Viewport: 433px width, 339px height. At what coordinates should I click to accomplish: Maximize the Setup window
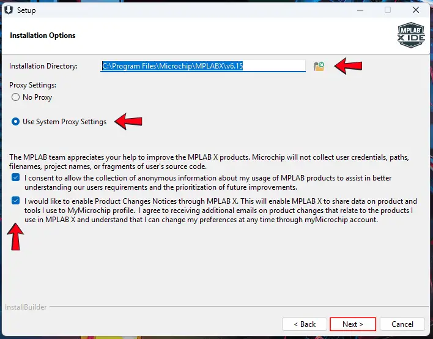tap(388, 10)
